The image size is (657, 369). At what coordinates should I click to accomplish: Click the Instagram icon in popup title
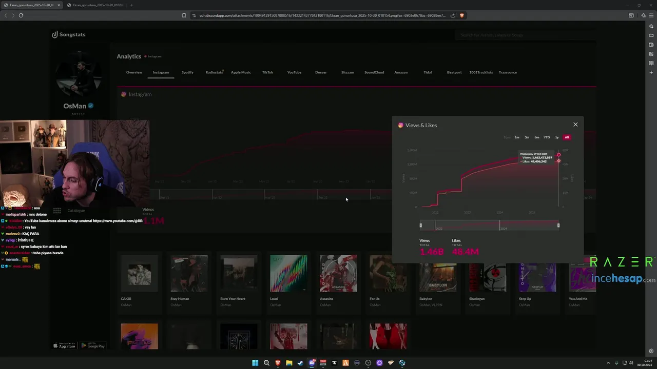coord(401,125)
